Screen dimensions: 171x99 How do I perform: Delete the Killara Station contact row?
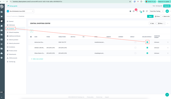point(168,53)
